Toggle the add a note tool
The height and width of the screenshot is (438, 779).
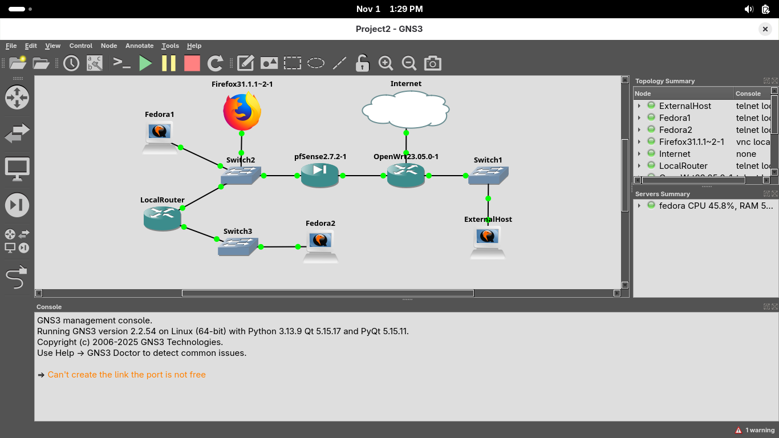(x=246, y=63)
